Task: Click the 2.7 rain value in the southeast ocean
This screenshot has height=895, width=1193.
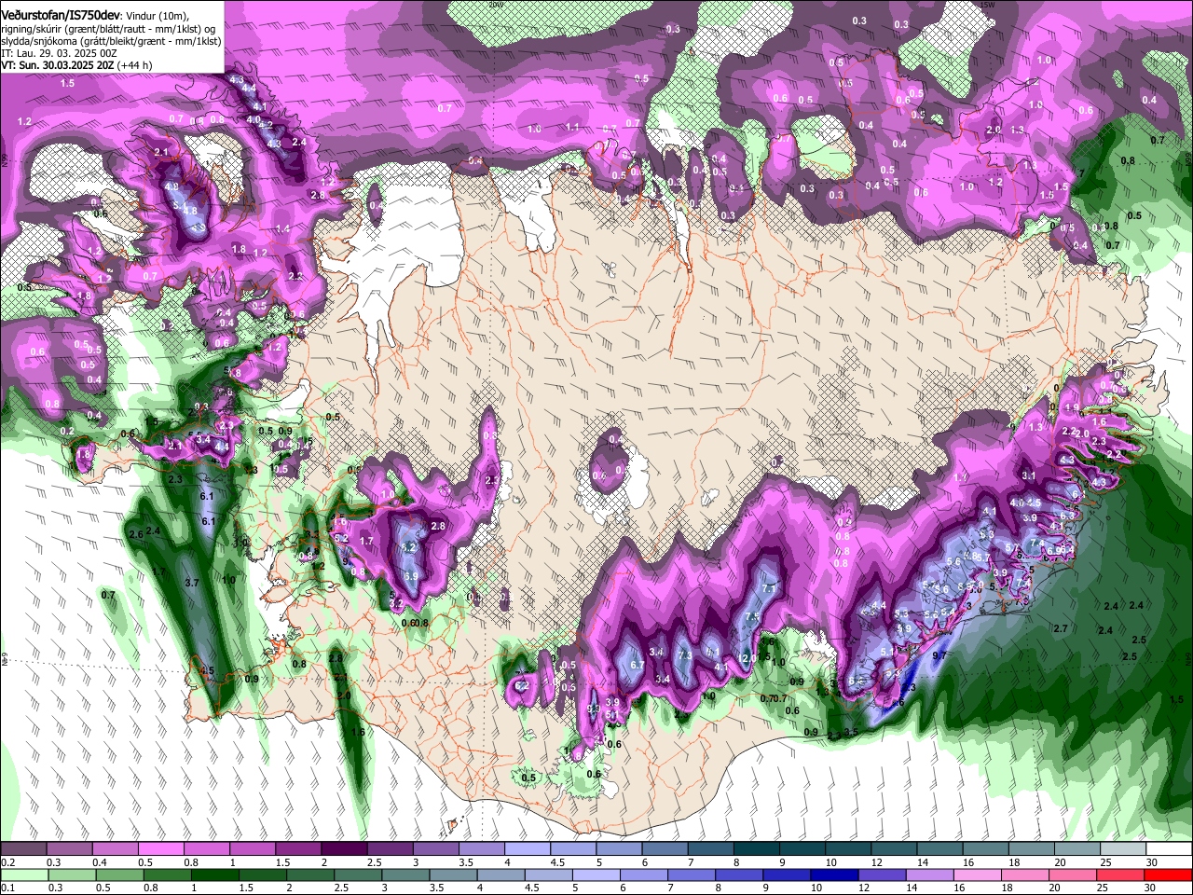Action: [1061, 629]
